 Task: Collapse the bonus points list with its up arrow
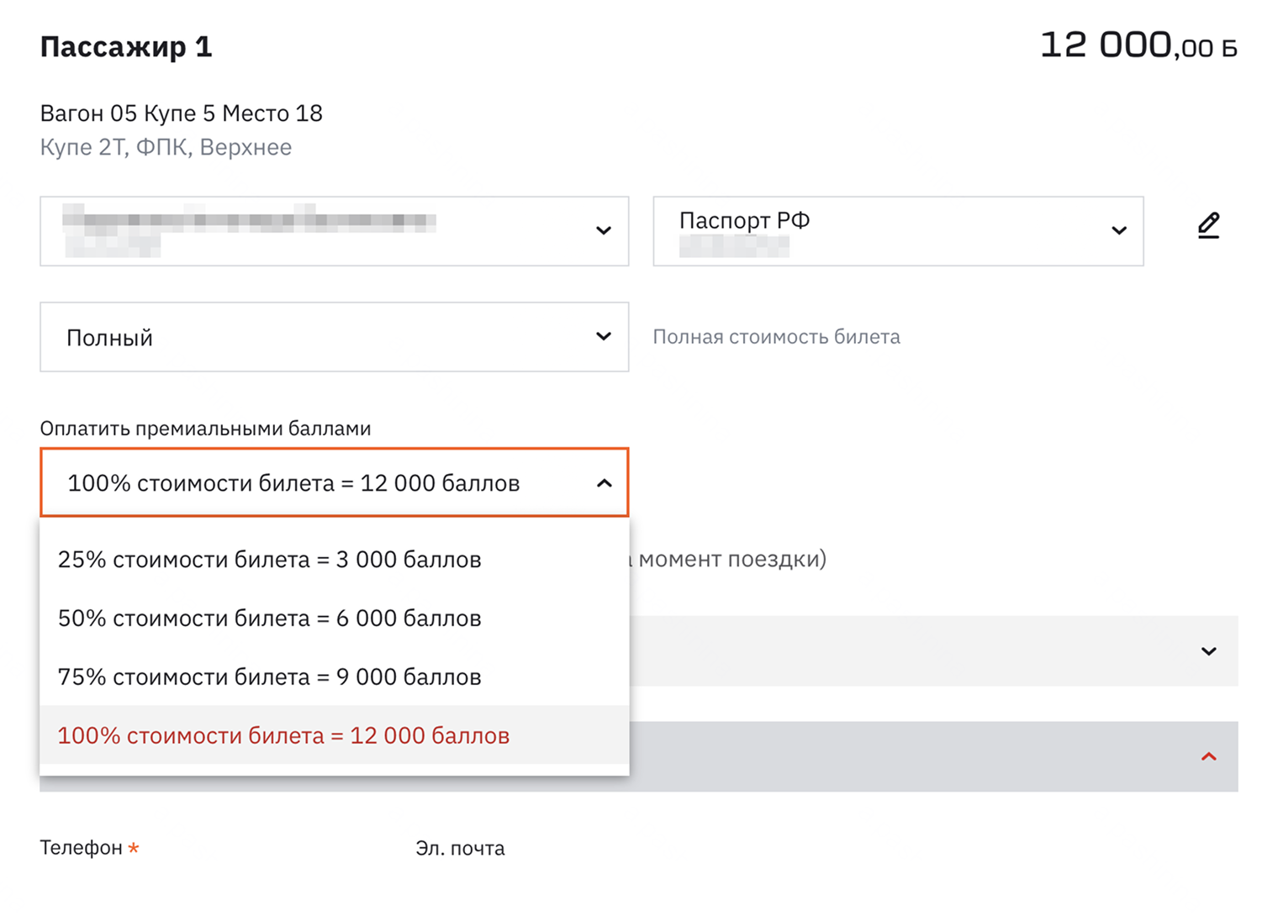click(x=604, y=483)
